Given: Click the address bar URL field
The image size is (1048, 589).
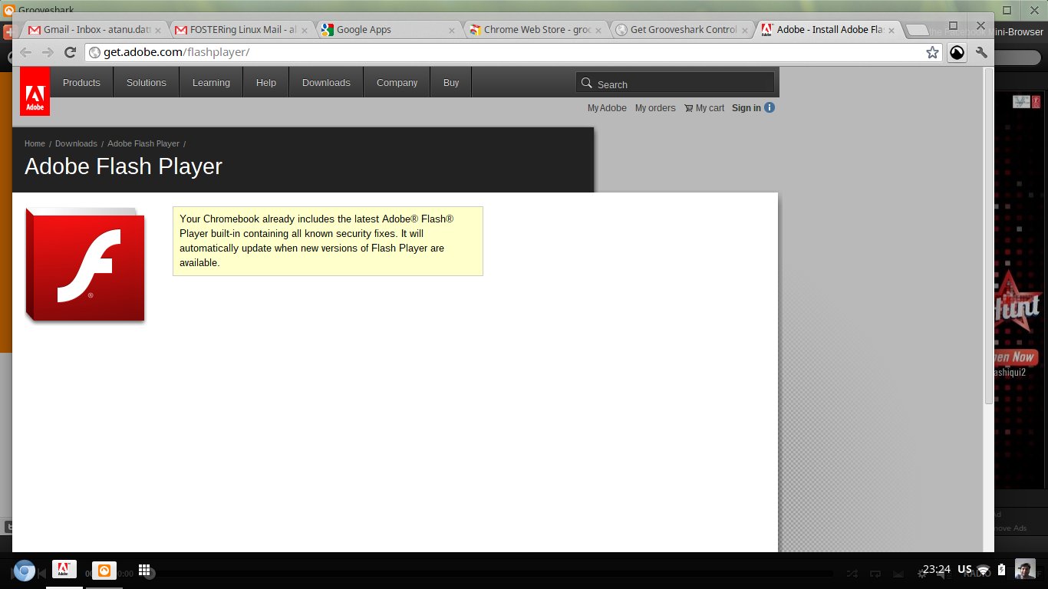Looking at the screenshot, I should [506, 52].
